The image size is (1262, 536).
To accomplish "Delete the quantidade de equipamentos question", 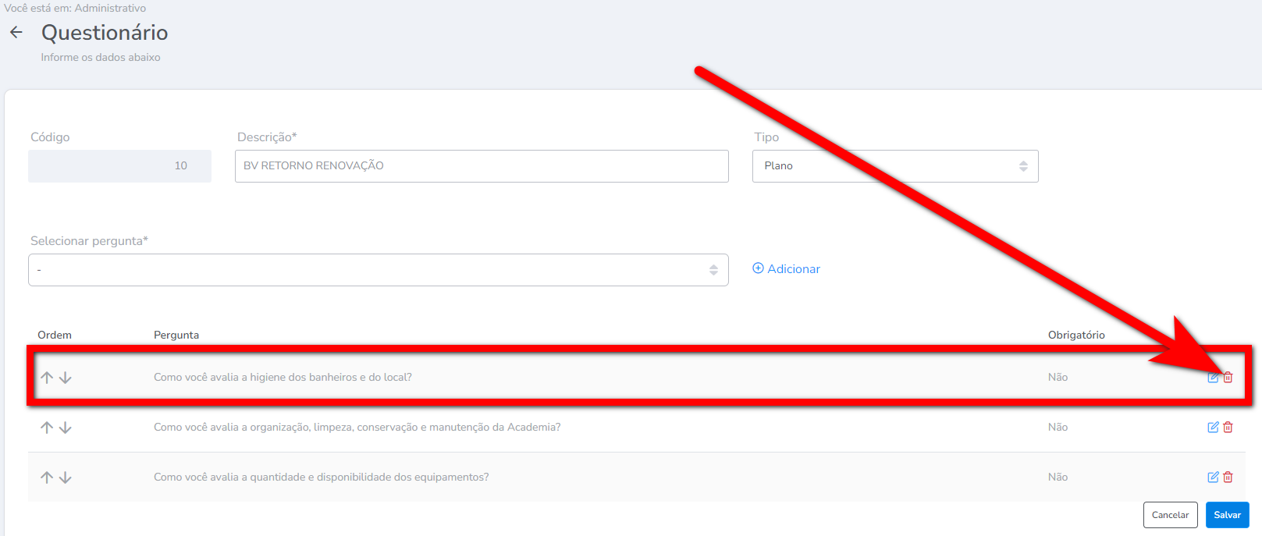I will 1228,477.
